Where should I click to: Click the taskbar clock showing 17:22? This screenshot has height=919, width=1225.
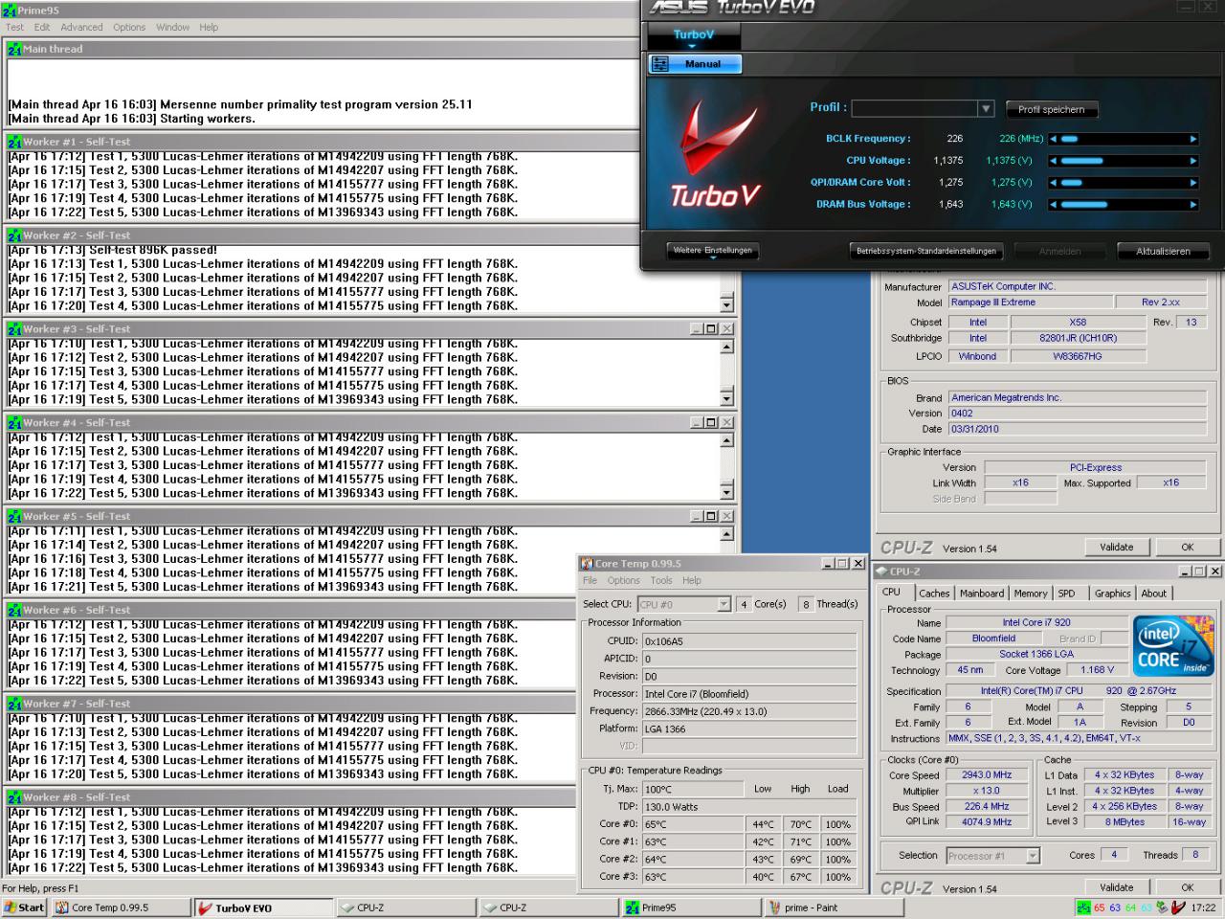pos(1203,908)
